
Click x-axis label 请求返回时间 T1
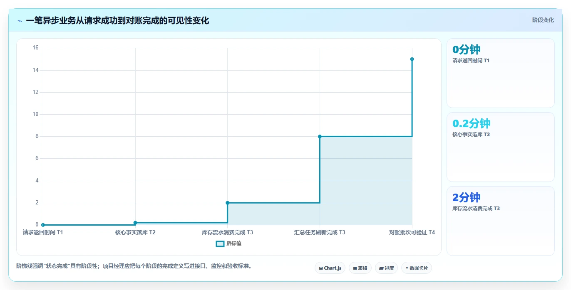(43, 232)
